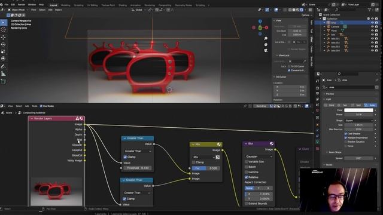Open the Global transform orientation dropdown

(139, 10)
